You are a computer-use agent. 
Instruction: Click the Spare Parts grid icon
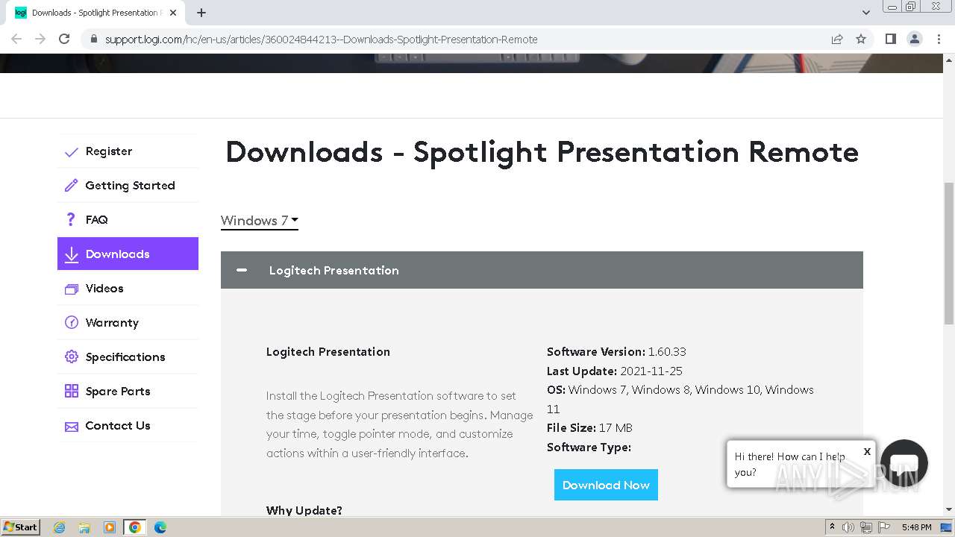72,392
